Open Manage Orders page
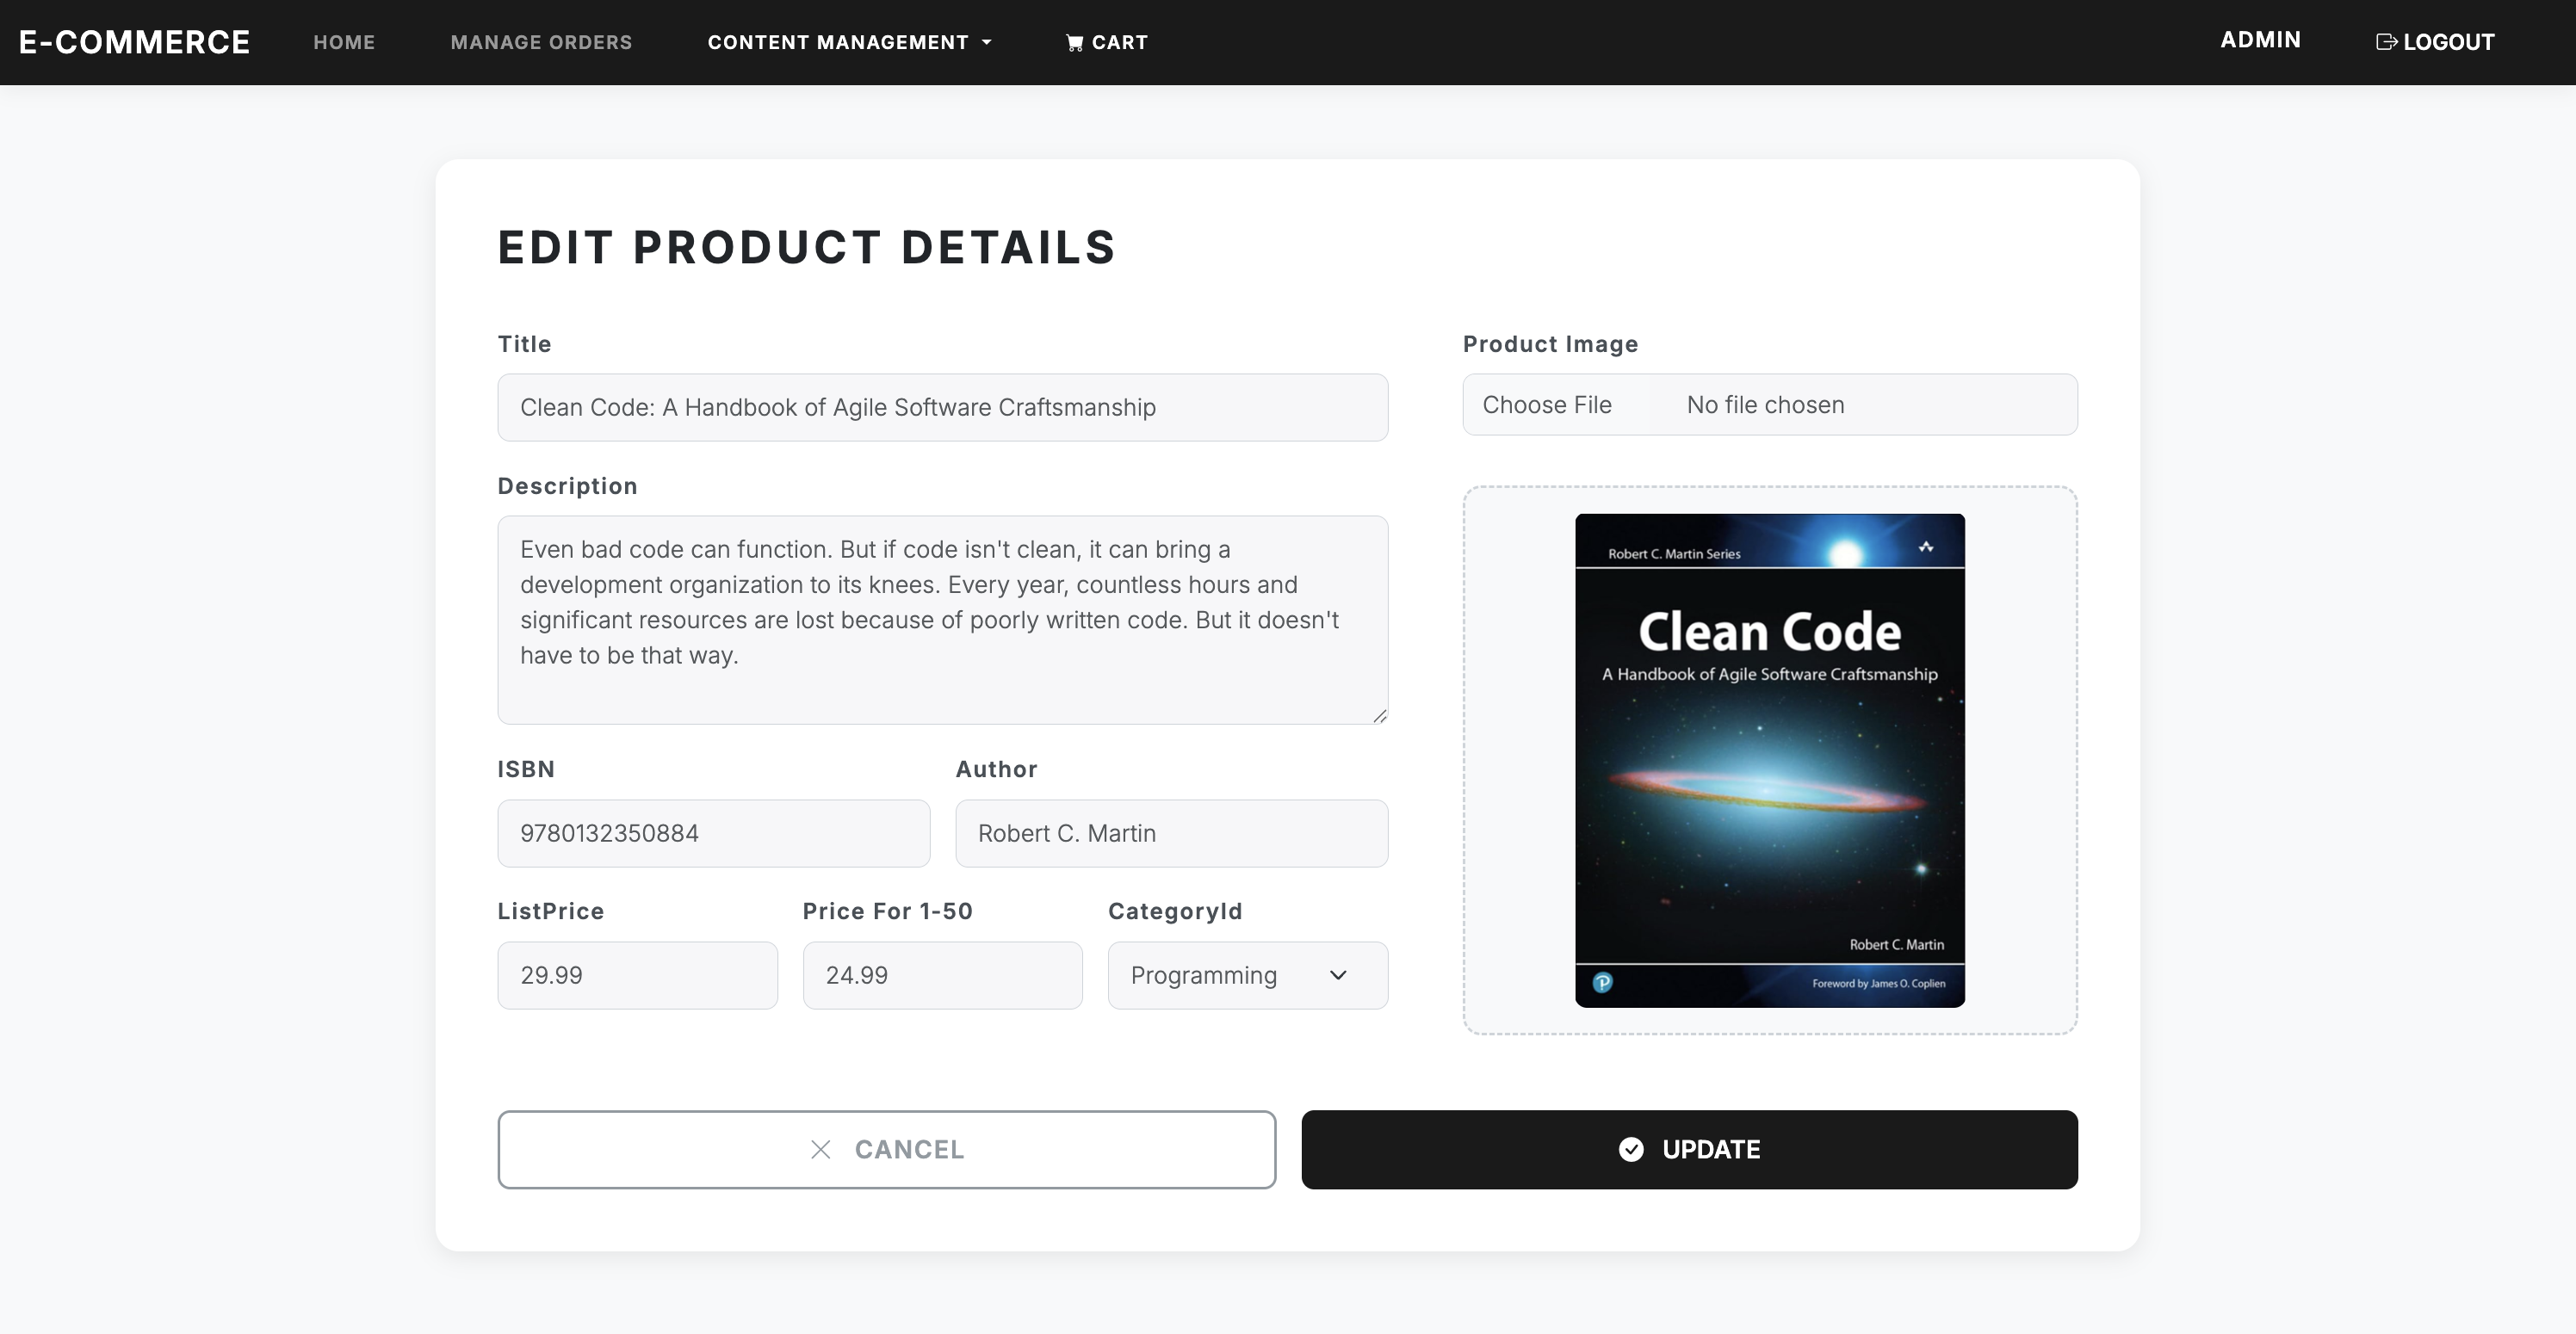 click(x=541, y=42)
